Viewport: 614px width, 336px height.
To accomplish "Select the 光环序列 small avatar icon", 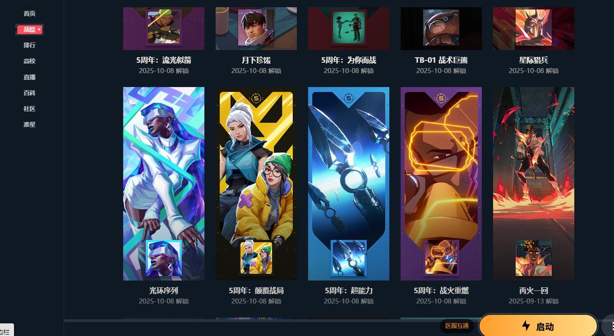I will coord(164,258).
